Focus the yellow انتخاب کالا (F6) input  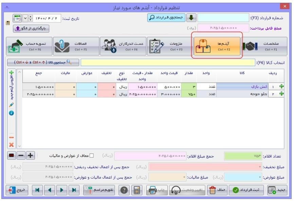click(x=168, y=62)
